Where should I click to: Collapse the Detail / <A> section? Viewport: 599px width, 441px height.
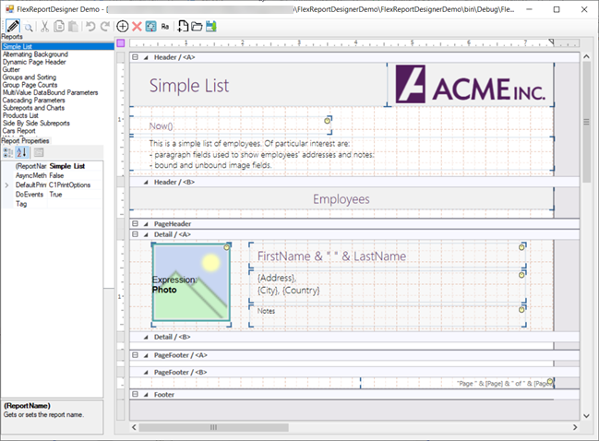click(x=134, y=234)
